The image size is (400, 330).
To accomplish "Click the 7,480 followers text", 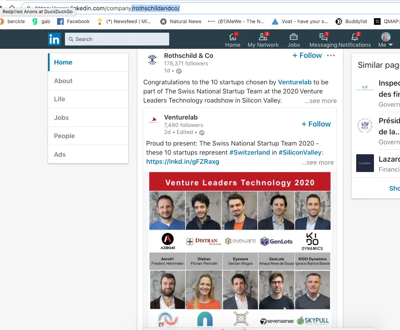I will (x=183, y=125).
